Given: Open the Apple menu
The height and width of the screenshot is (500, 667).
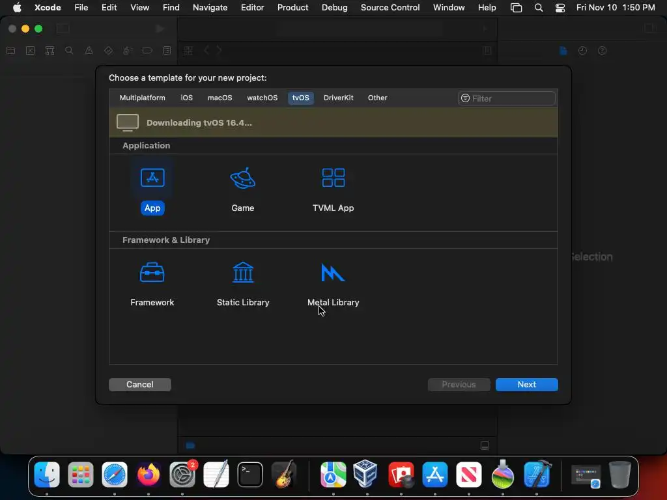Looking at the screenshot, I should [x=17, y=7].
